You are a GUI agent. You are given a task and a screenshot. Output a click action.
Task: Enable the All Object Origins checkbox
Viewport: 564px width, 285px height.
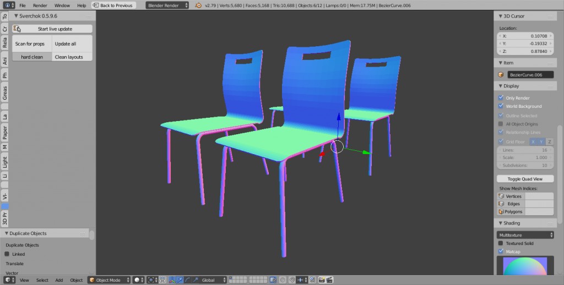[501, 124]
